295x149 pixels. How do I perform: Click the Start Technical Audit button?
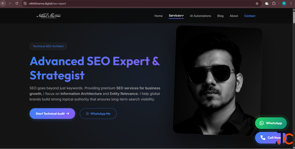(x=52, y=113)
